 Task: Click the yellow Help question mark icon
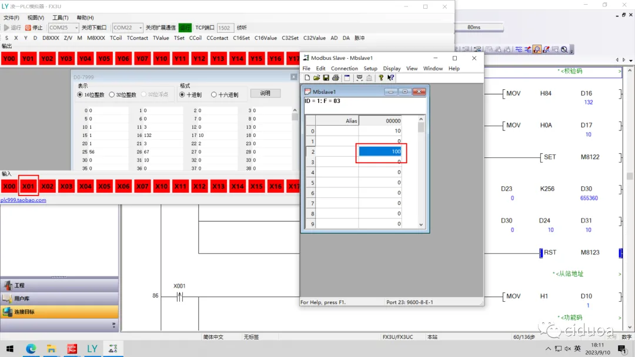pos(381,78)
